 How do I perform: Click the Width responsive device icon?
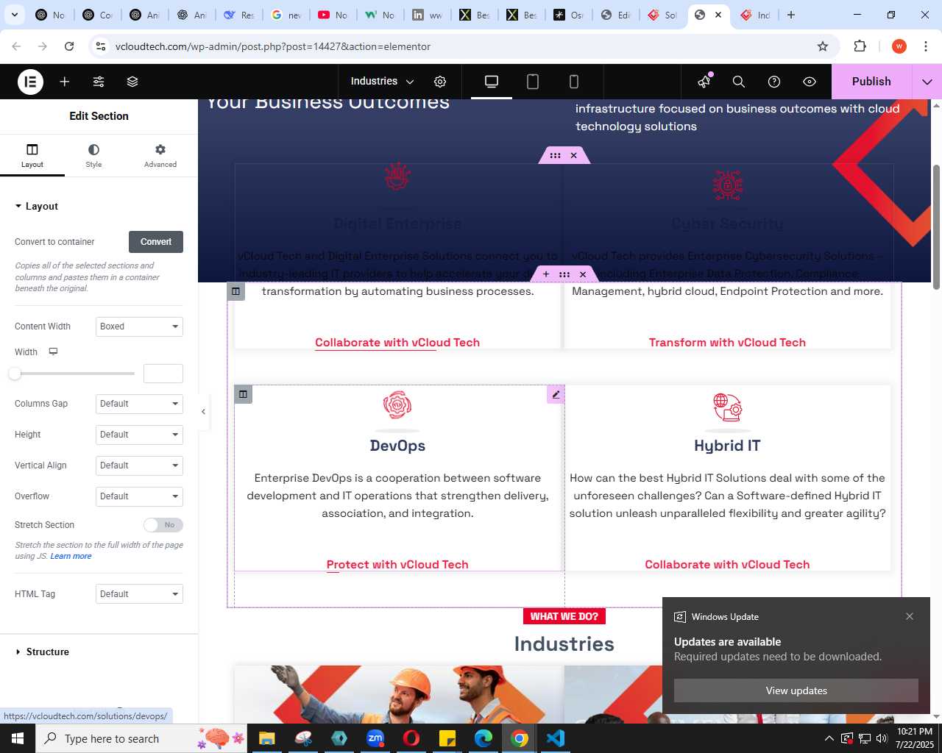(53, 351)
